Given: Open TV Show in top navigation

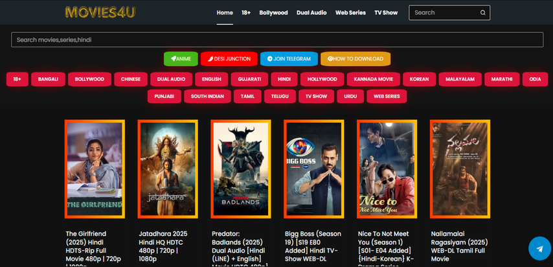Looking at the screenshot, I should click(x=386, y=13).
